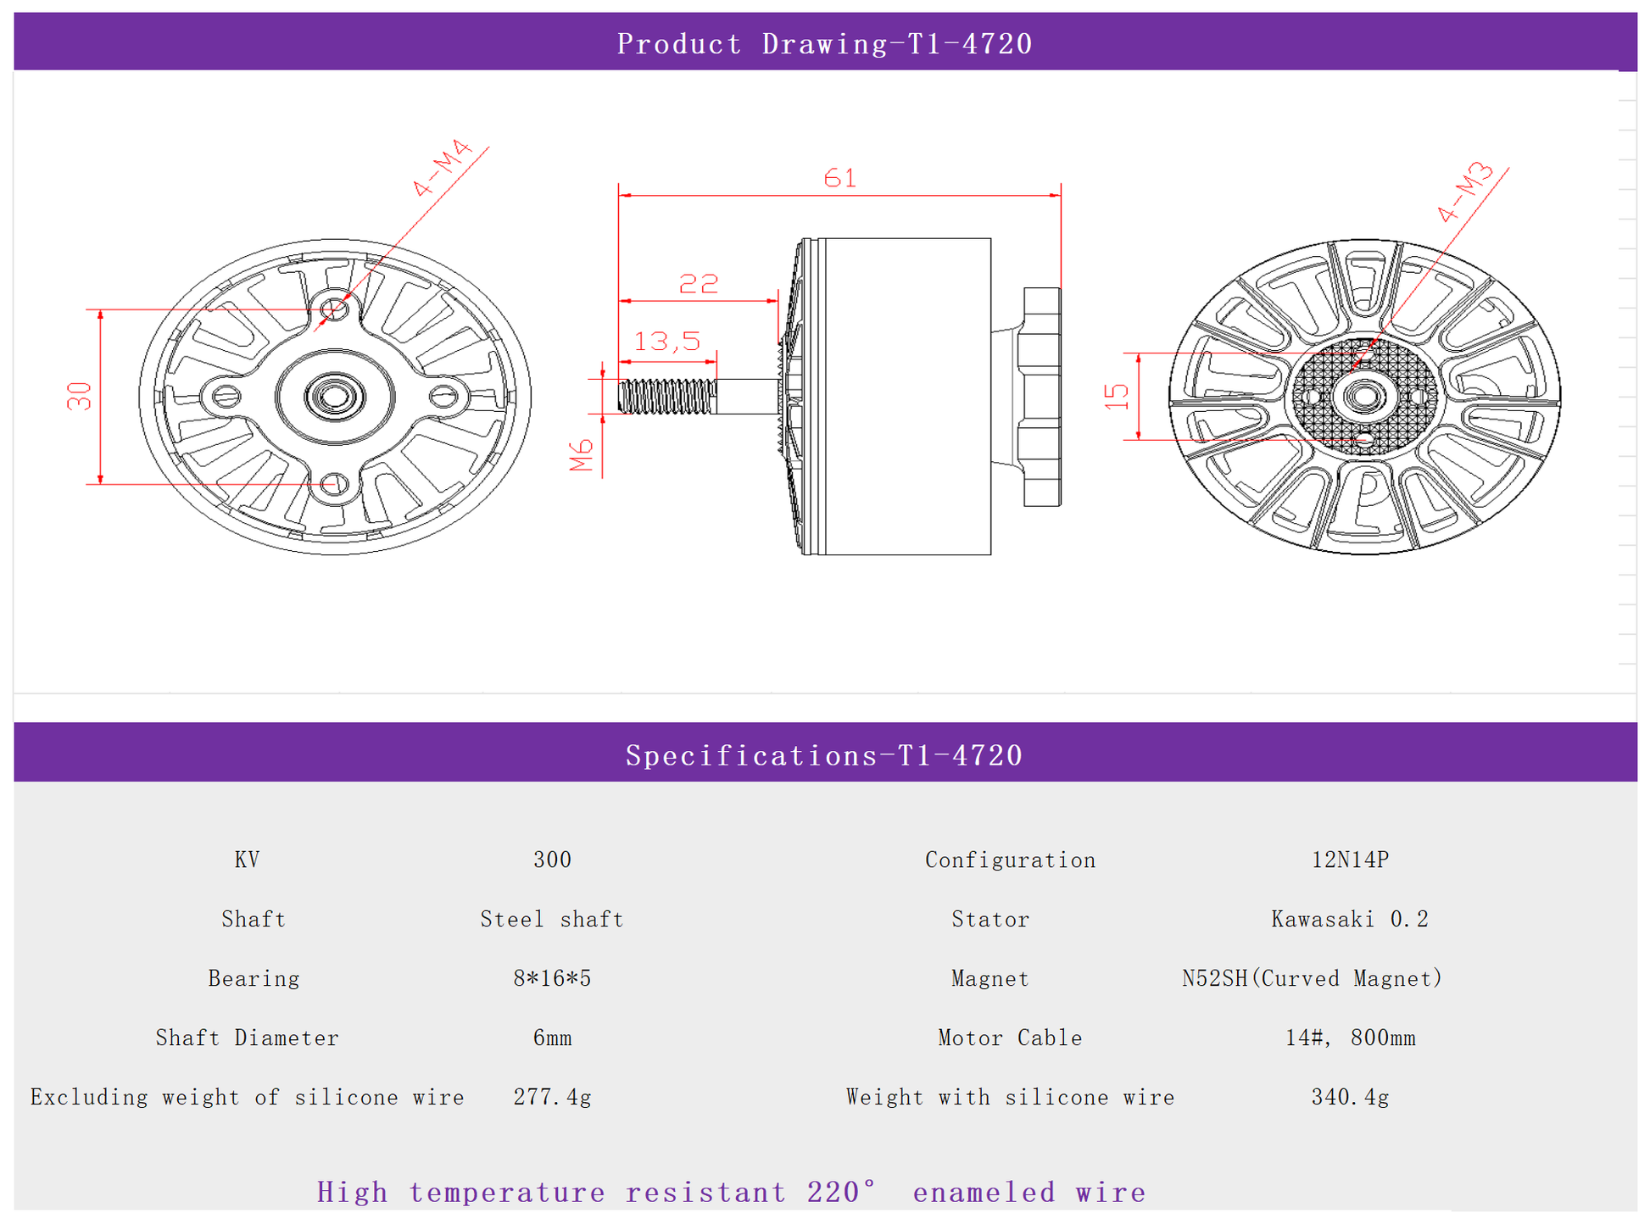This screenshot has height=1224, width=1650.
Task: Click the right motor top-view drawing
Action: [1363, 397]
